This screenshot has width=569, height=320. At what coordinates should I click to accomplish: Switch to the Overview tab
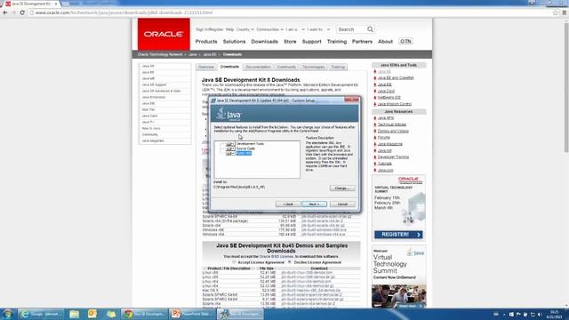(205, 68)
